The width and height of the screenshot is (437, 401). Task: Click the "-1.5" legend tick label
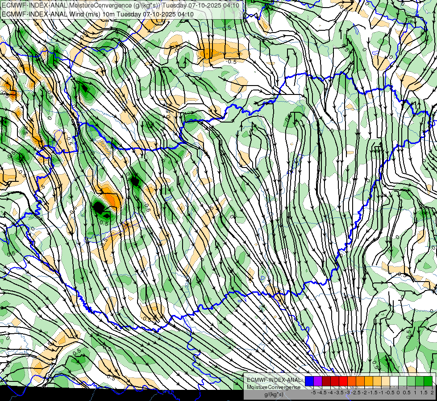pos(372,393)
